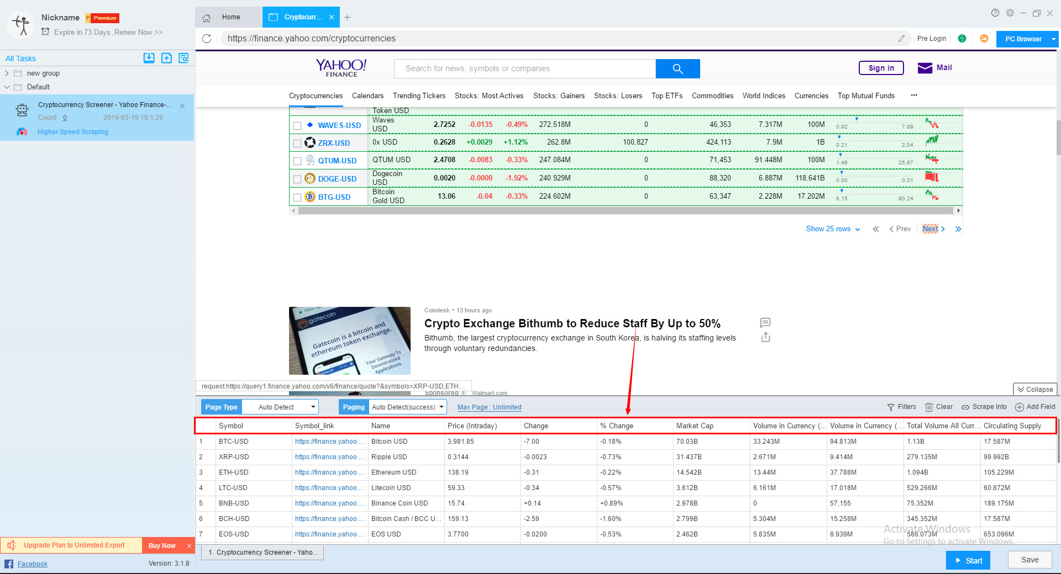Image resolution: width=1061 pixels, height=574 pixels.
Task: Click the Home tab house icon
Action: [206, 18]
